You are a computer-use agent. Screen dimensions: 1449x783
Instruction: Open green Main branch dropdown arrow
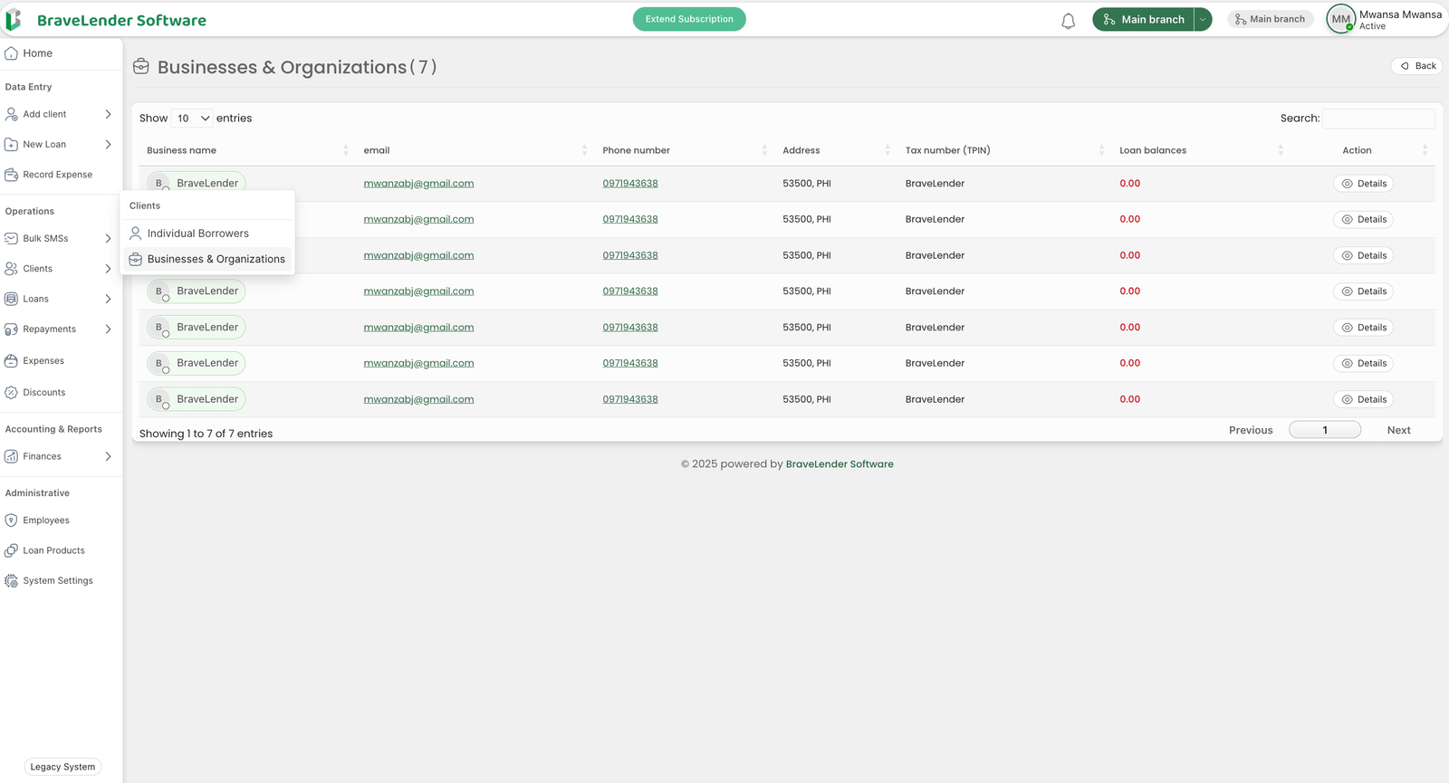pyautogui.click(x=1203, y=19)
